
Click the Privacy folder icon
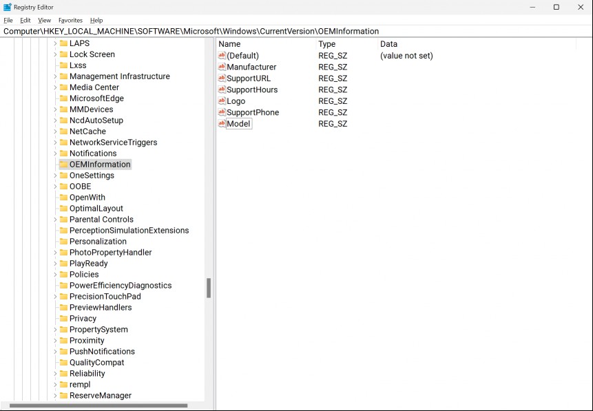(x=63, y=318)
